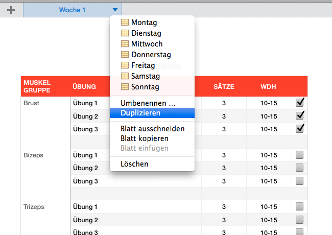
Task: Check the Bizeps Übung 1 checkbox
Action: pyautogui.click(x=300, y=155)
